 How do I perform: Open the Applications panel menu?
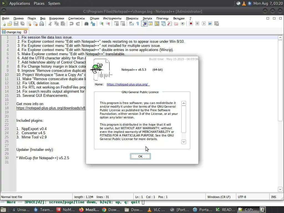[x=20, y=3]
